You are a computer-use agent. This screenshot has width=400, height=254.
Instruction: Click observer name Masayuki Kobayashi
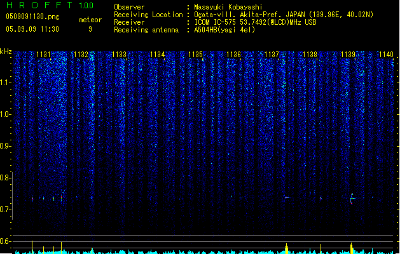[x=228, y=7]
